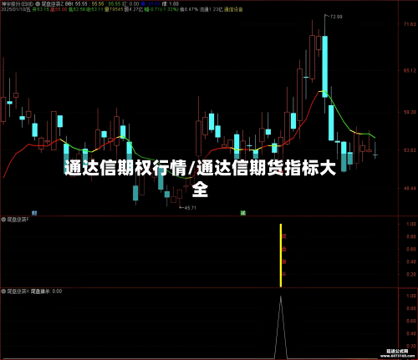The image size is (418, 360).
Task: Click the yellow signal bar in 尾盘逆袭F panel
Action: pyautogui.click(x=281, y=255)
